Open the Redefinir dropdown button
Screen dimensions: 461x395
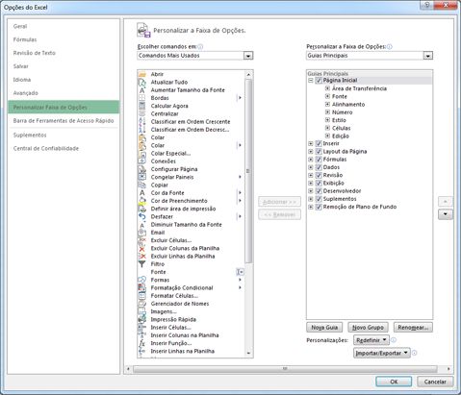point(371,340)
